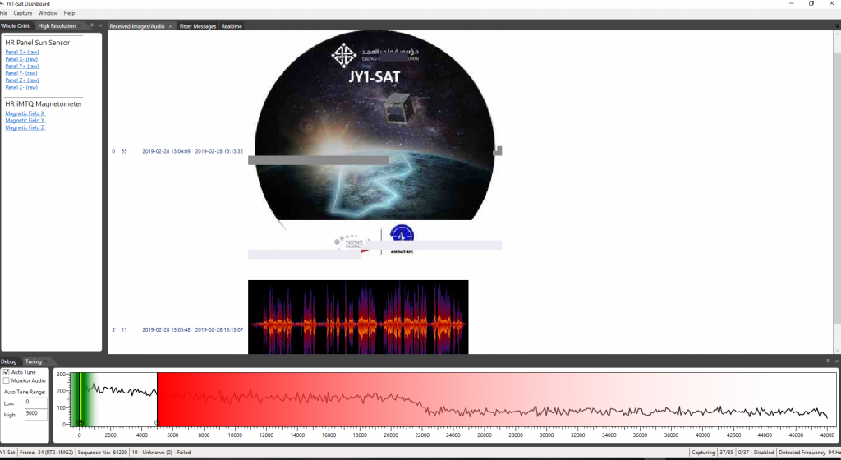Close the bottom tuning panel
The height and width of the screenshot is (460, 841).
836,361
